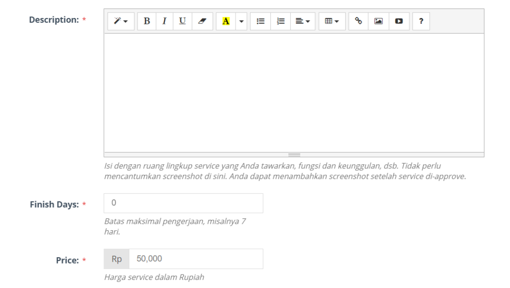Click the Description label

pyautogui.click(x=54, y=20)
